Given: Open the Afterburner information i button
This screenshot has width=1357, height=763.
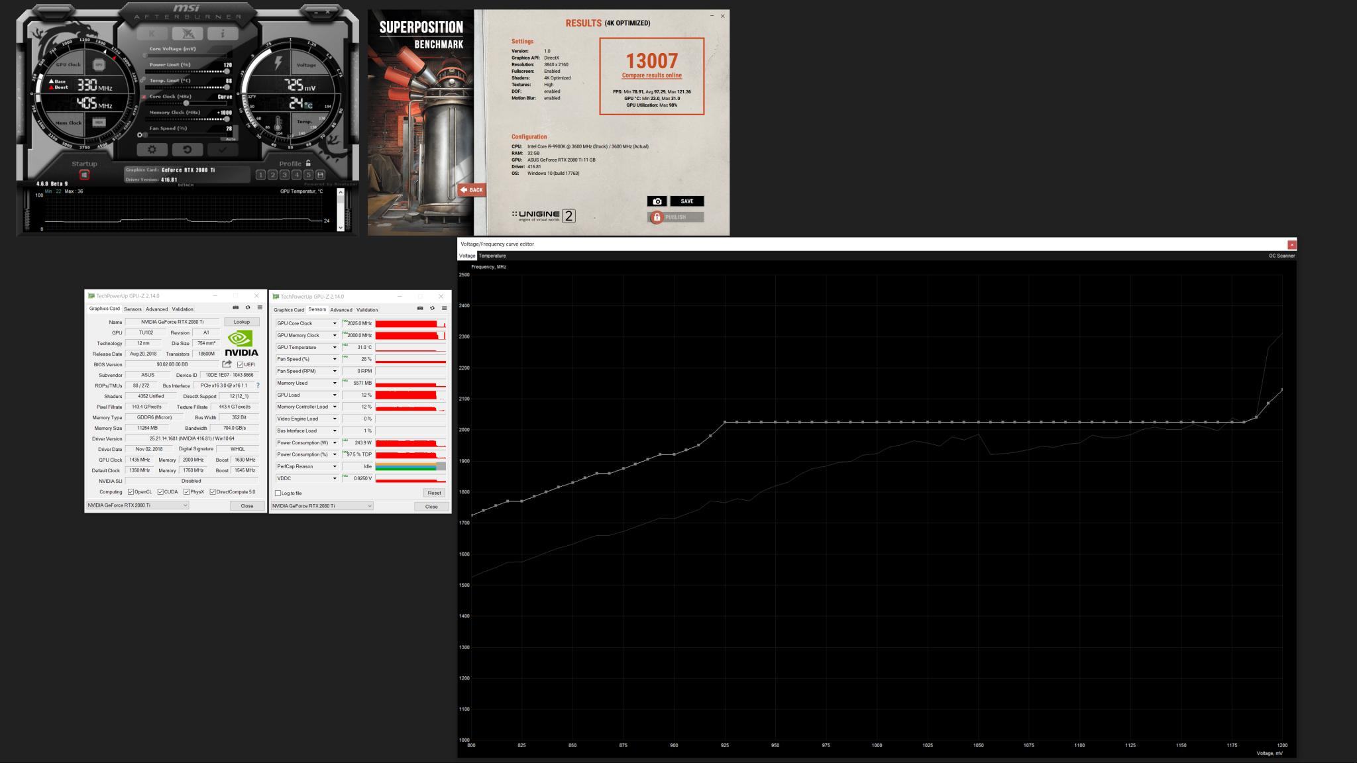Looking at the screenshot, I should point(223,33).
